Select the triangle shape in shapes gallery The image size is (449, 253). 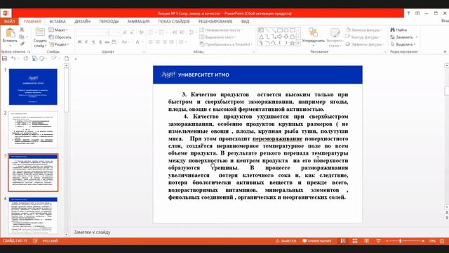pyautogui.click(x=261, y=37)
